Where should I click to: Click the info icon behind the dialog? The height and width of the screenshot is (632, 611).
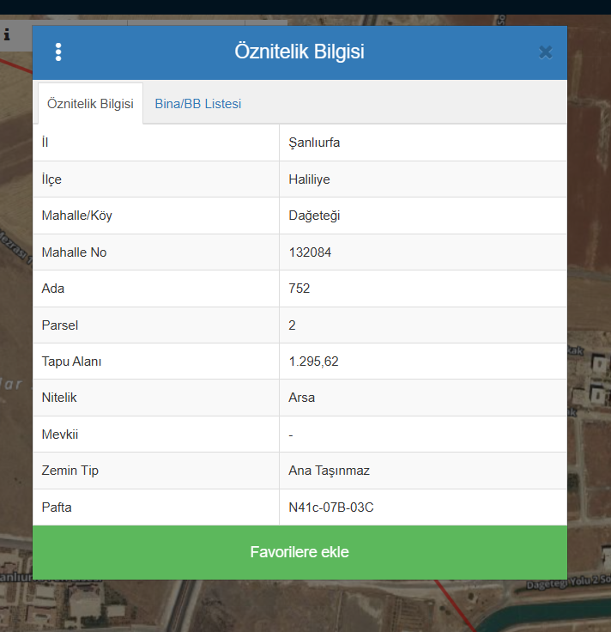[7, 35]
